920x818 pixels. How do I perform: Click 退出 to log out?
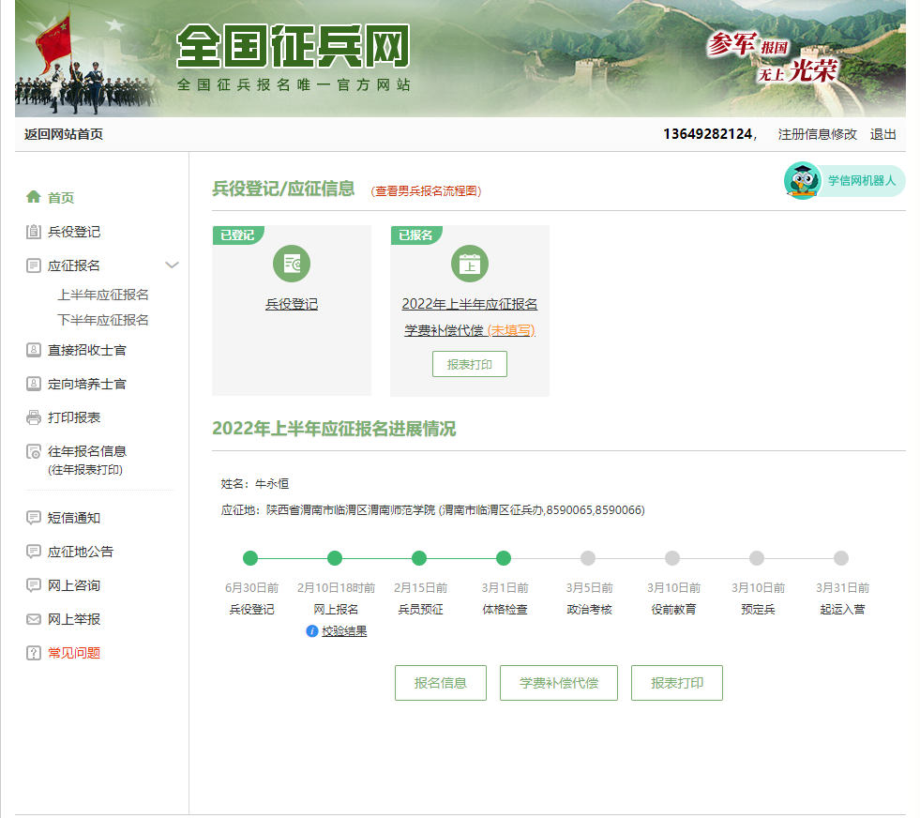coord(882,134)
